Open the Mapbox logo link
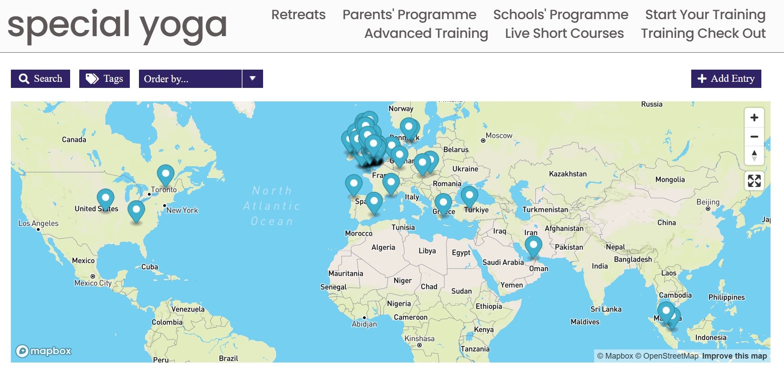This screenshot has height=376, width=784. [x=44, y=351]
